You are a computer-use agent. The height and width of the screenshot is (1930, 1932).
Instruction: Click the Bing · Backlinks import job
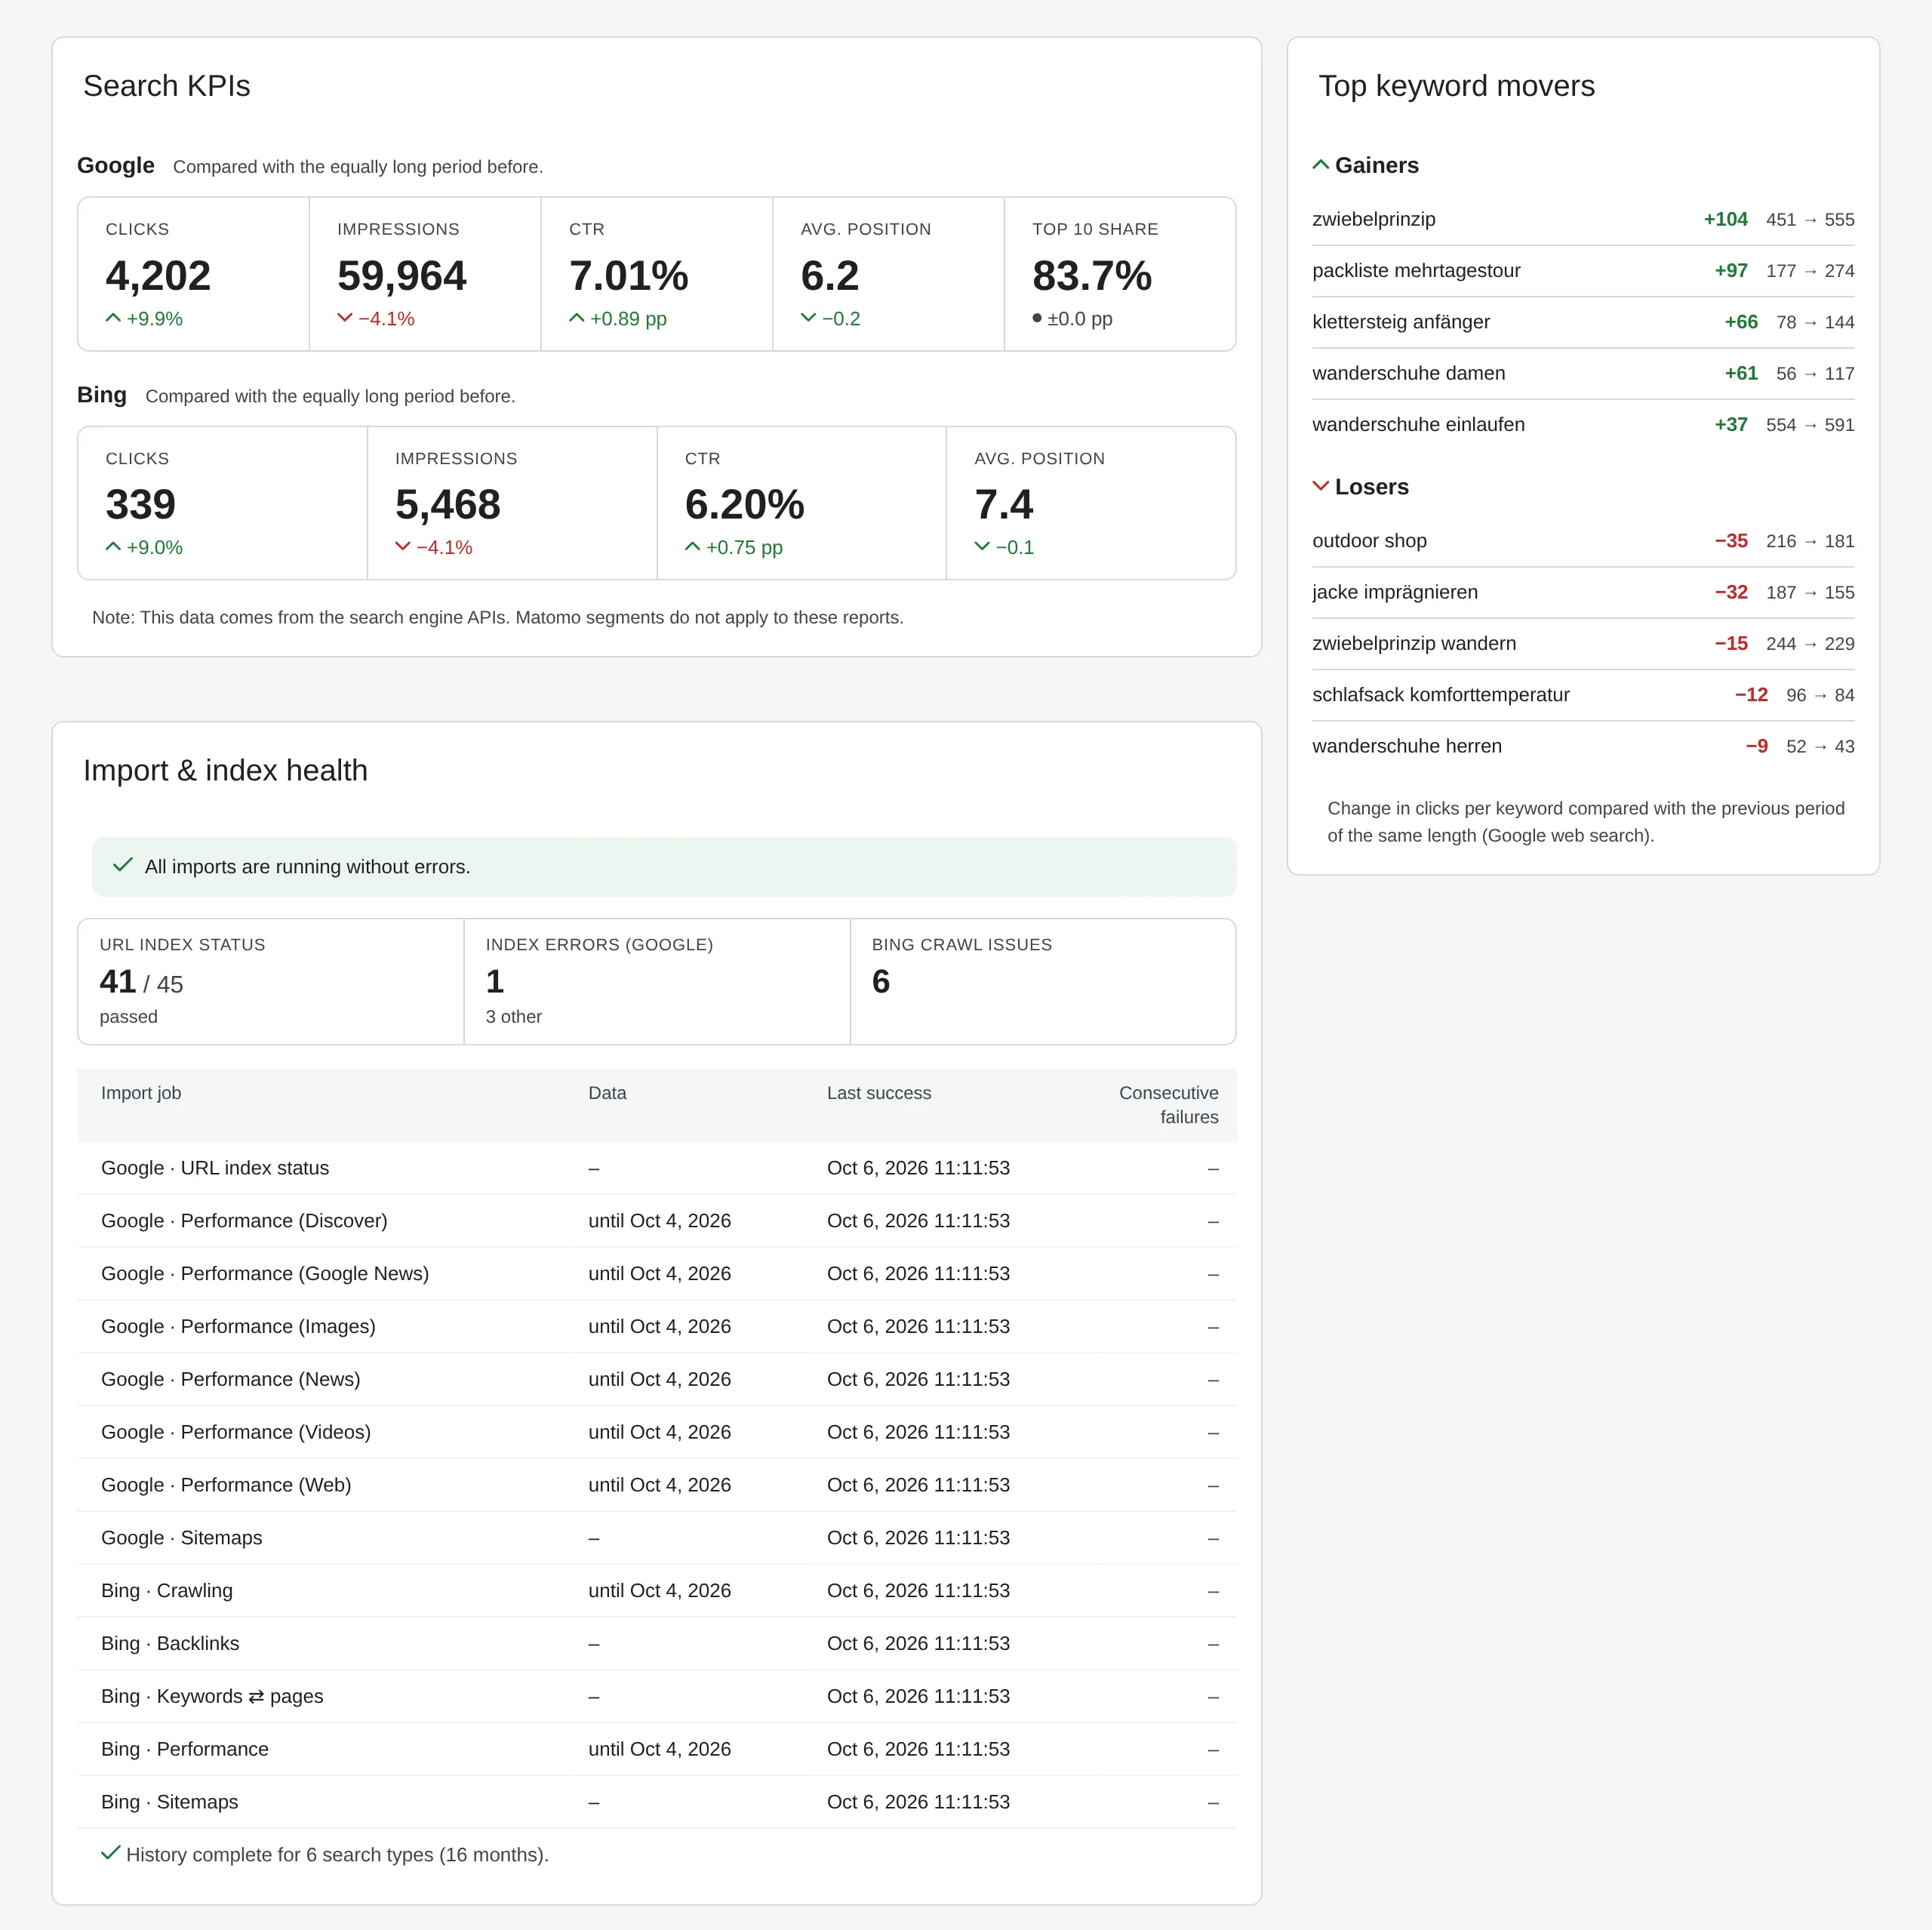pos(170,1643)
